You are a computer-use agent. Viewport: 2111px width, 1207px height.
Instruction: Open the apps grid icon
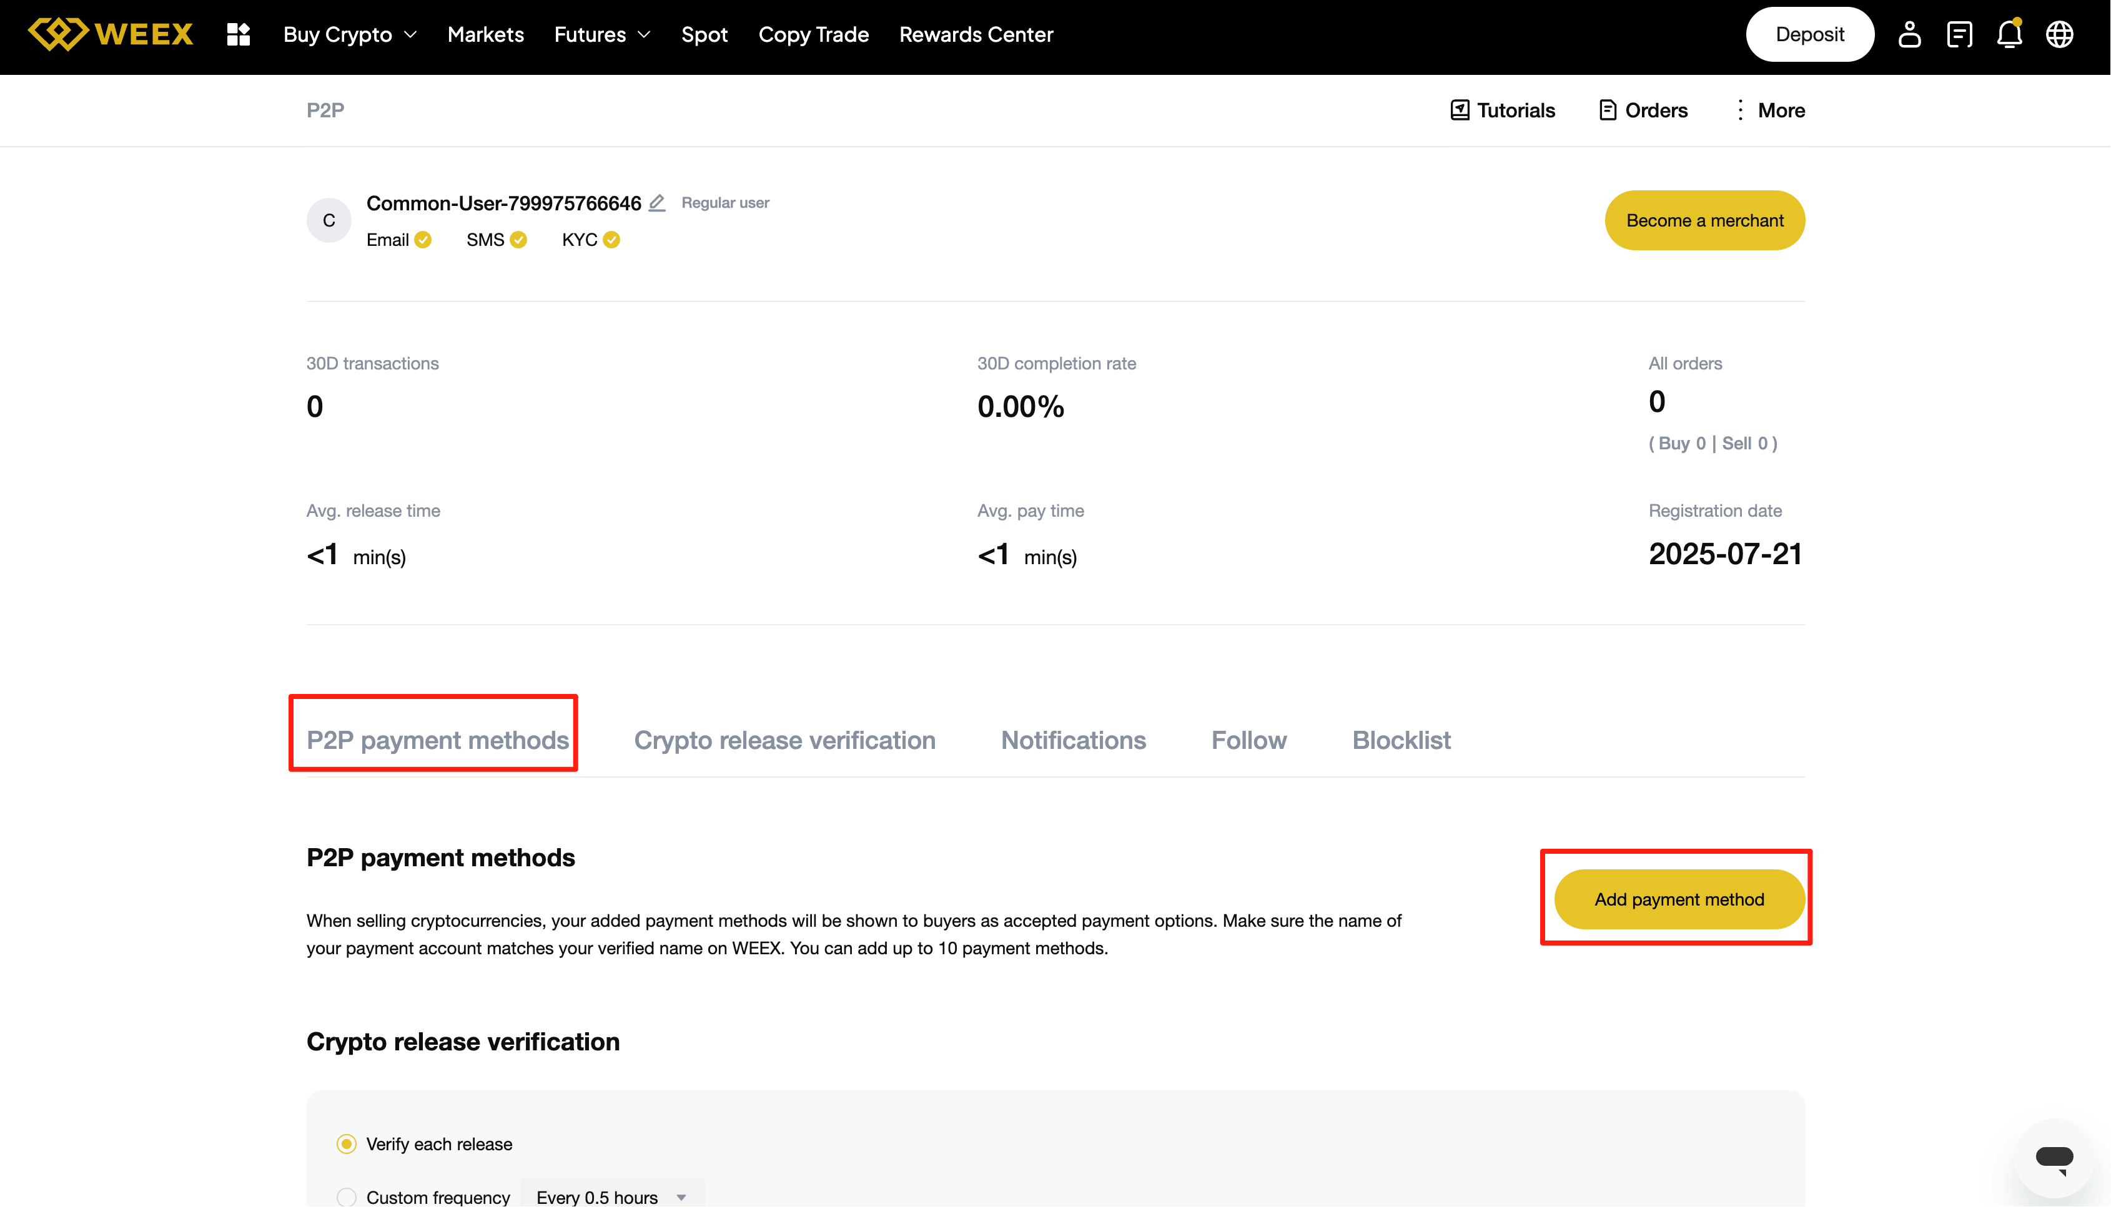(238, 34)
